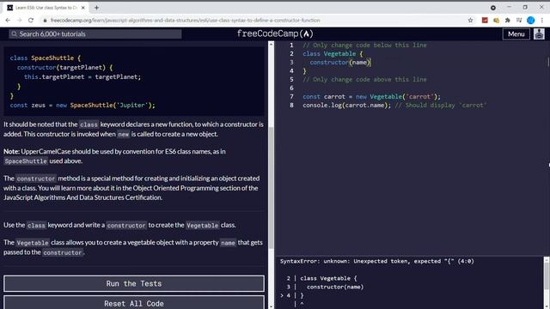The image size is (550, 309).
Task: Click line number 6 in editor
Action: (291, 88)
